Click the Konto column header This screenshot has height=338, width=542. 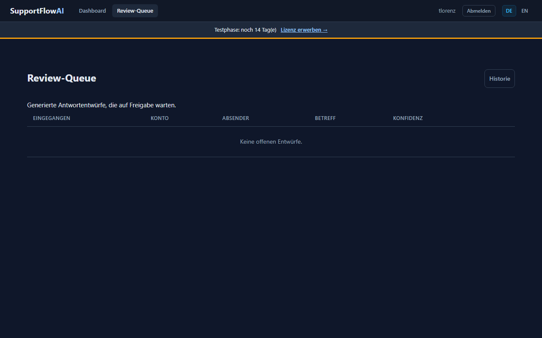tap(160, 118)
